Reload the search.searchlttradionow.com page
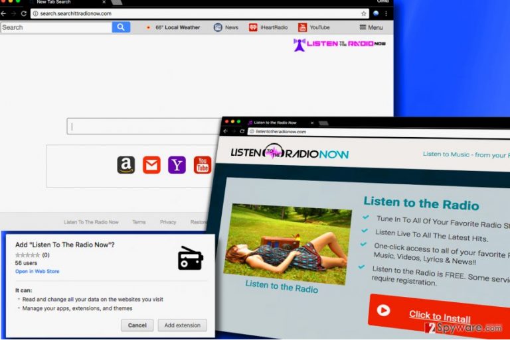 click(x=24, y=14)
